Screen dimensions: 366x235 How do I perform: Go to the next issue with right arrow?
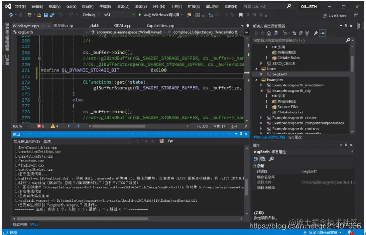pos(78,126)
